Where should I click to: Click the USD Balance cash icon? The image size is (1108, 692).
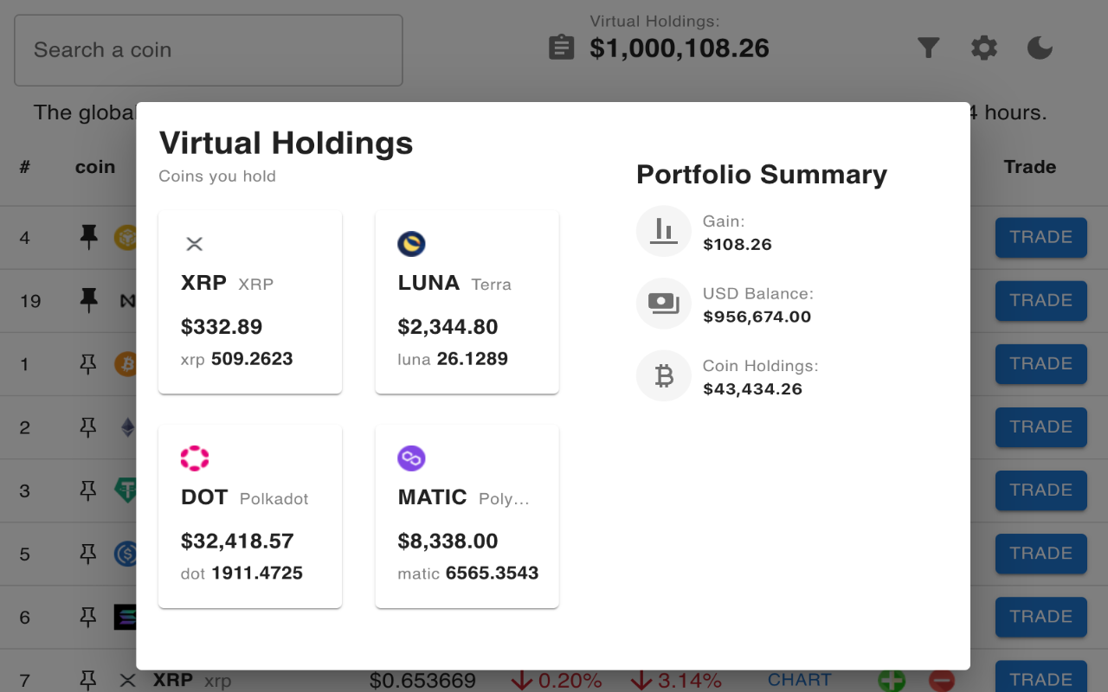(x=664, y=304)
